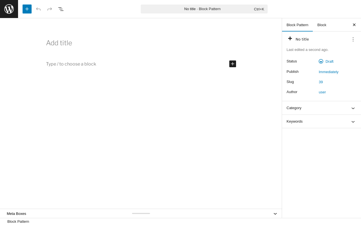The width and height of the screenshot is (361, 225).
Task: Open the Document Overview list view
Action: (x=61, y=9)
